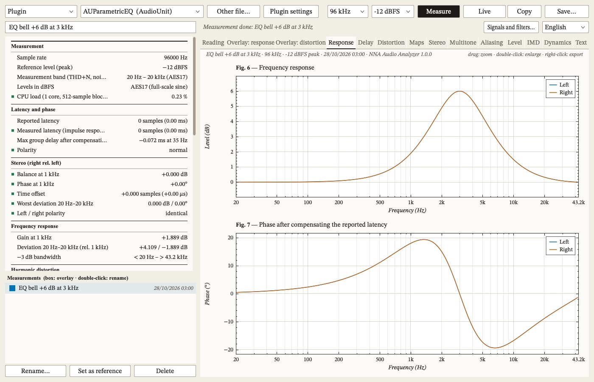Open Signals and filters... dialog

click(x=511, y=27)
